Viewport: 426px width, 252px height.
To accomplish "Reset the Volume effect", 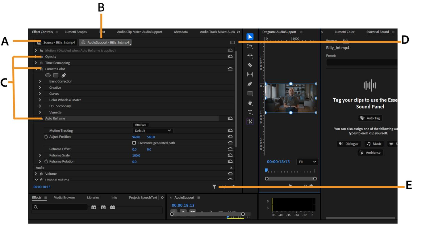I will [230, 174].
